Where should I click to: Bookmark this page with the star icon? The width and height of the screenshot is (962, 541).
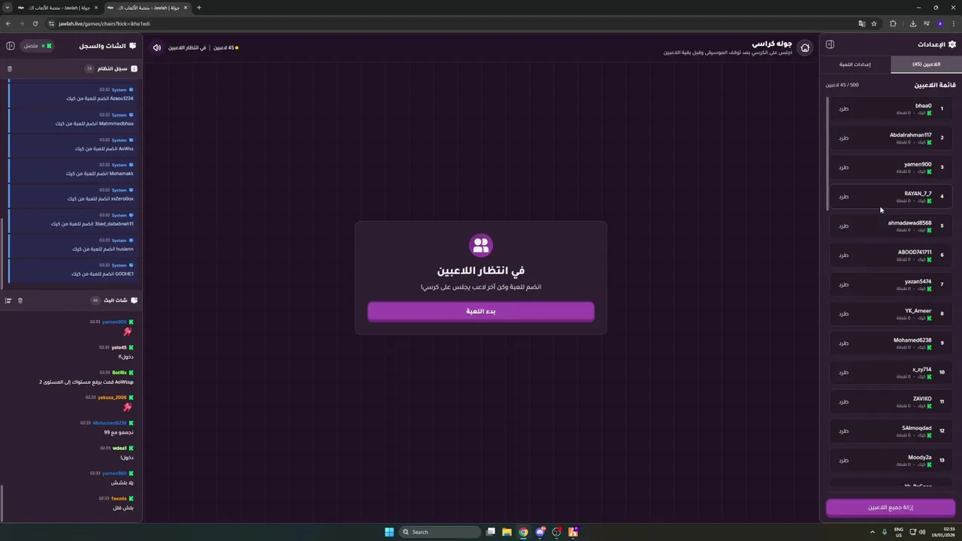point(874,23)
